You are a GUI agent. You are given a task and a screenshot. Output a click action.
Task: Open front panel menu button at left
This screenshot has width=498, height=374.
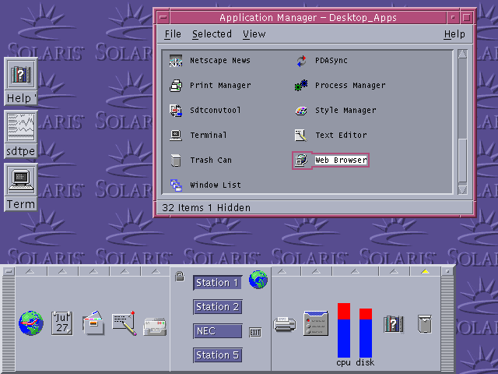[x=9, y=271]
